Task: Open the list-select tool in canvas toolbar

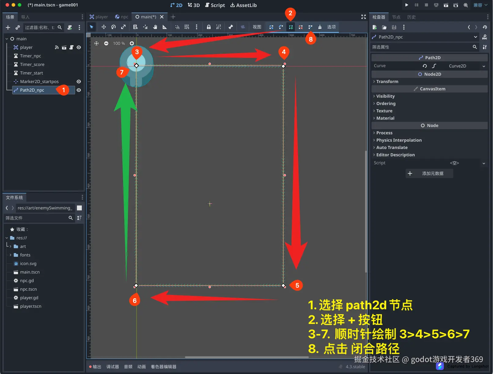Action: [135, 27]
